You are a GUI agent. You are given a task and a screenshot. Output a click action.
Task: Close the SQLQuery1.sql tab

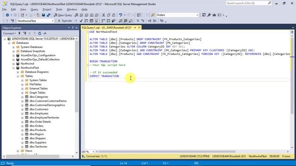(139, 28)
